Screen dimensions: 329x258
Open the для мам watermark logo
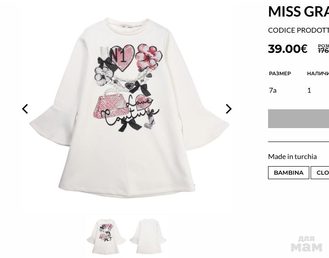pos(306,244)
